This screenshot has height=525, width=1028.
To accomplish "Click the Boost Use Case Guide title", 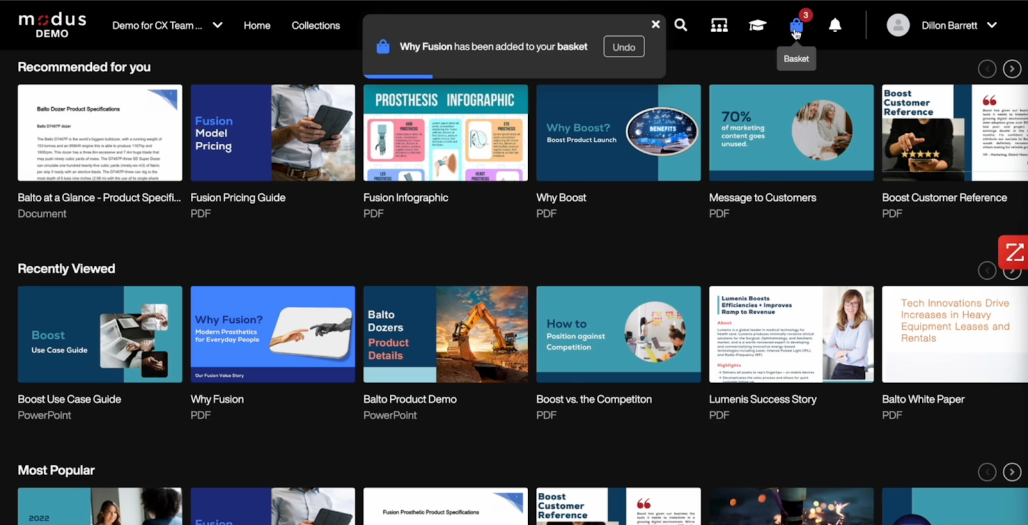I will [69, 399].
